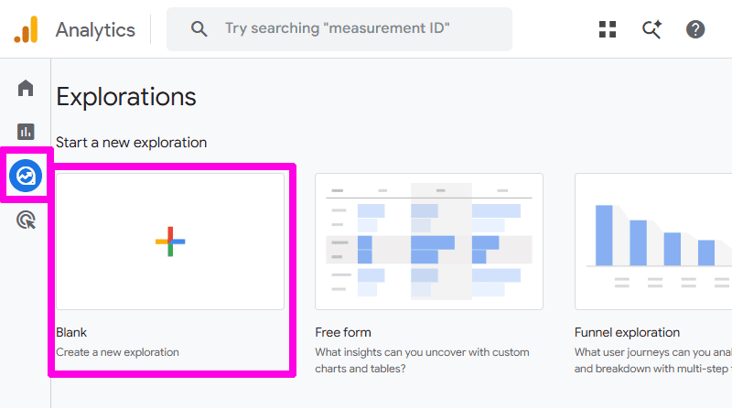Open the Help question mark icon
The image size is (732, 408).
pyautogui.click(x=695, y=29)
